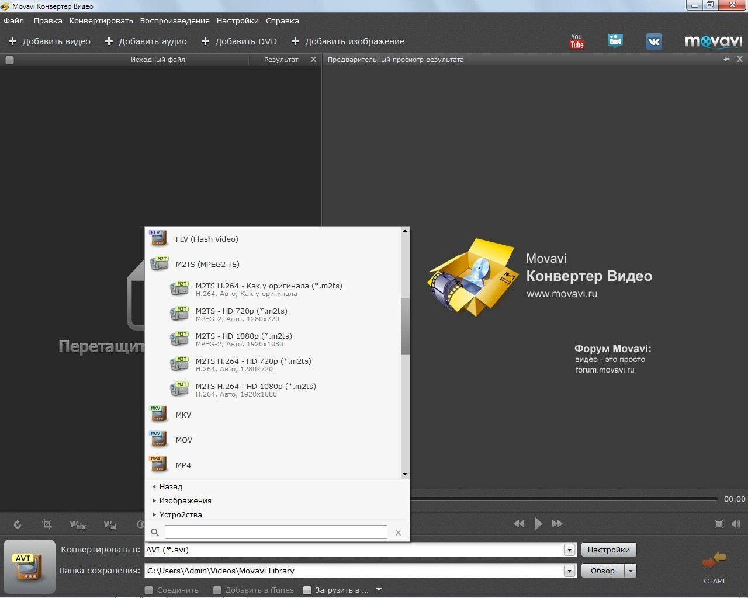The width and height of the screenshot is (748, 598).
Task: Choose M2TS H.264 - Как у оригинала preset
Action: click(x=273, y=289)
